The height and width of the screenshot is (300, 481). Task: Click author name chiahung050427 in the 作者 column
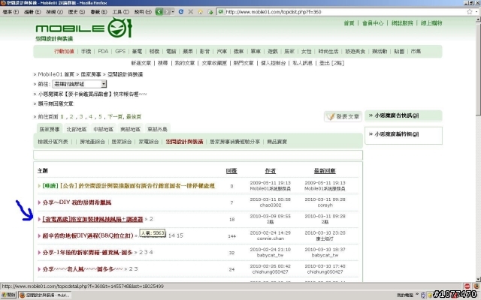271,271
